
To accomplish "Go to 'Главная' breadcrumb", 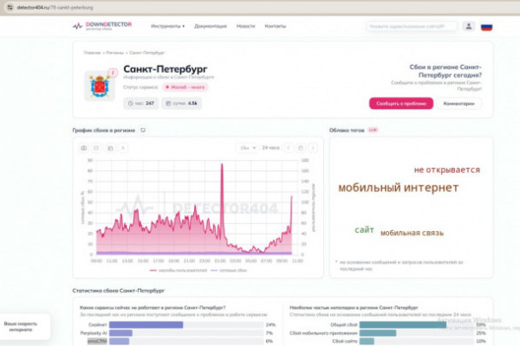I will [x=92, y=53].
